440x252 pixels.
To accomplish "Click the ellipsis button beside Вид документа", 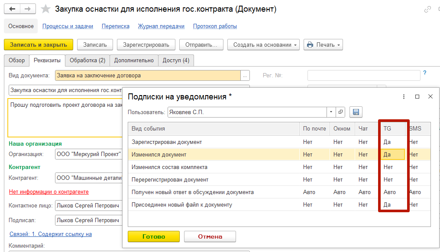I will pos(245,76).
